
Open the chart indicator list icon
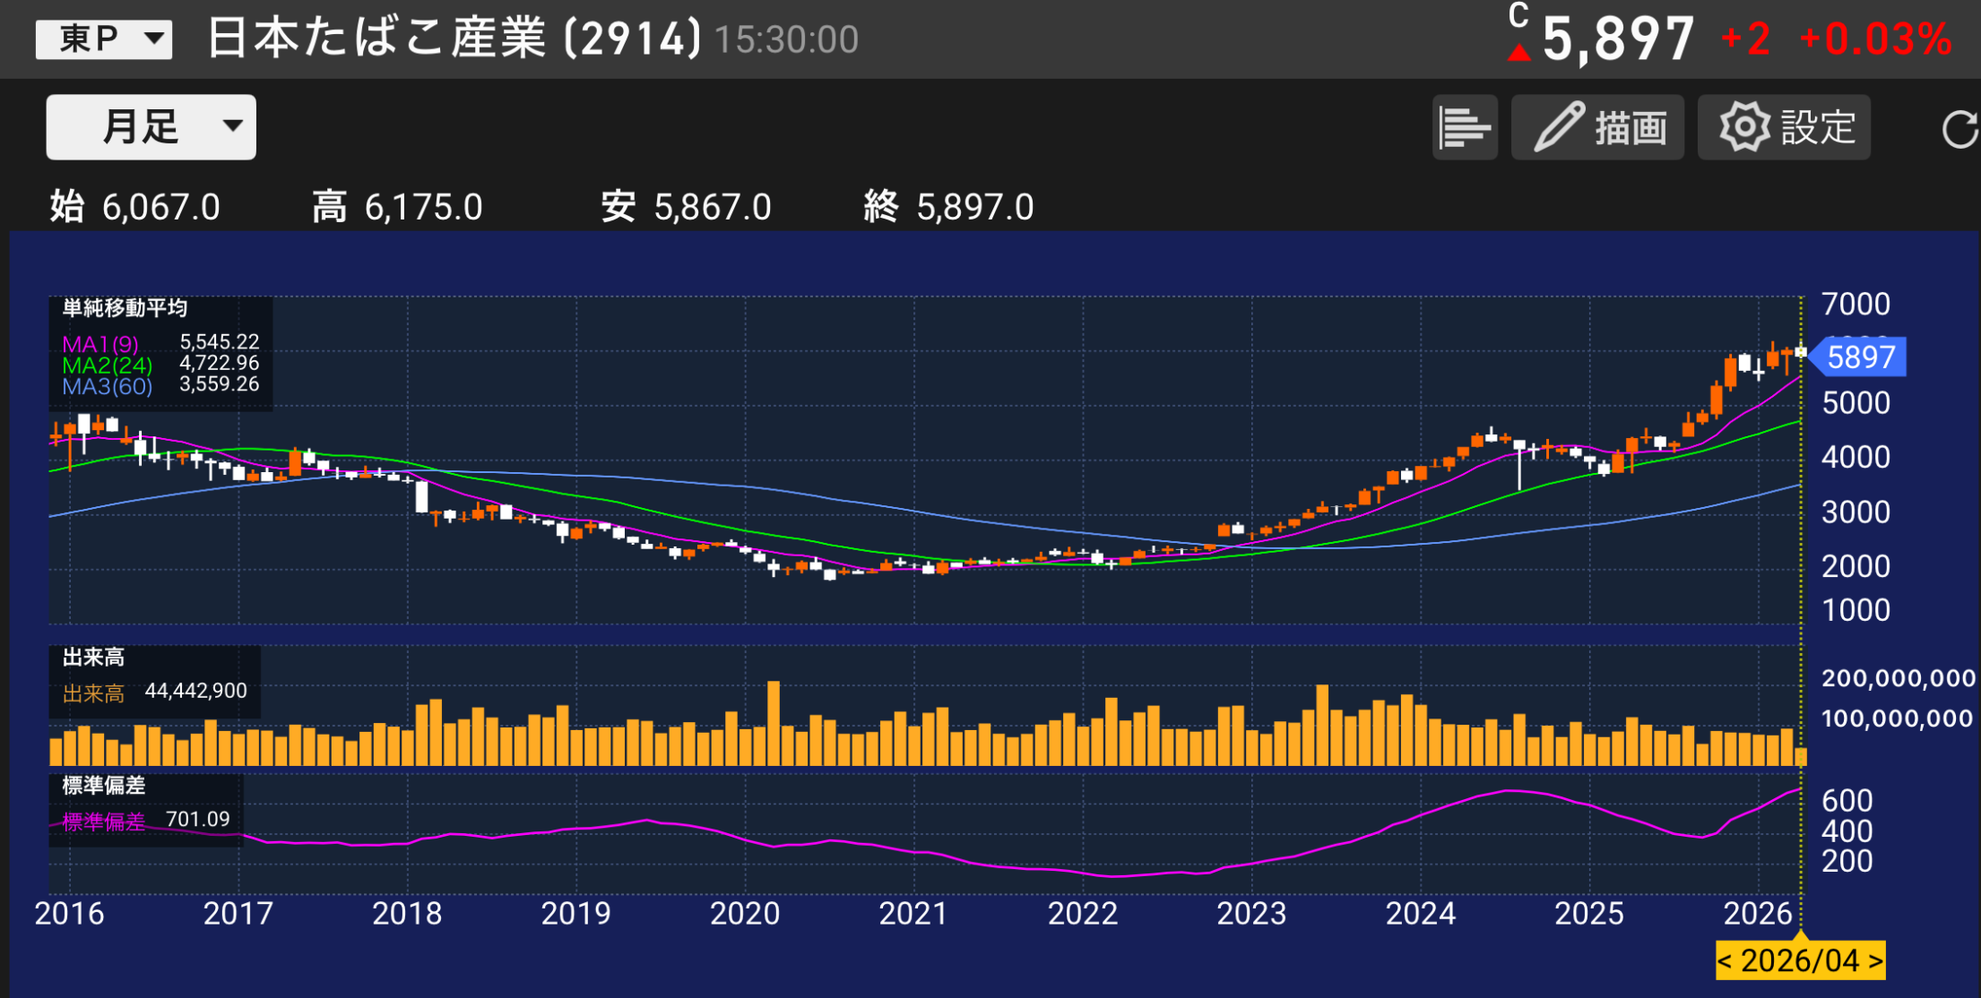[1463, 126]
